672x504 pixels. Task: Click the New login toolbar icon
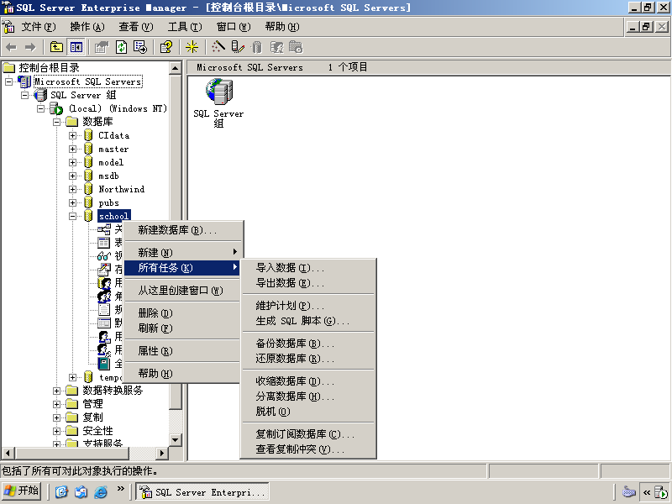pos(277,47)
